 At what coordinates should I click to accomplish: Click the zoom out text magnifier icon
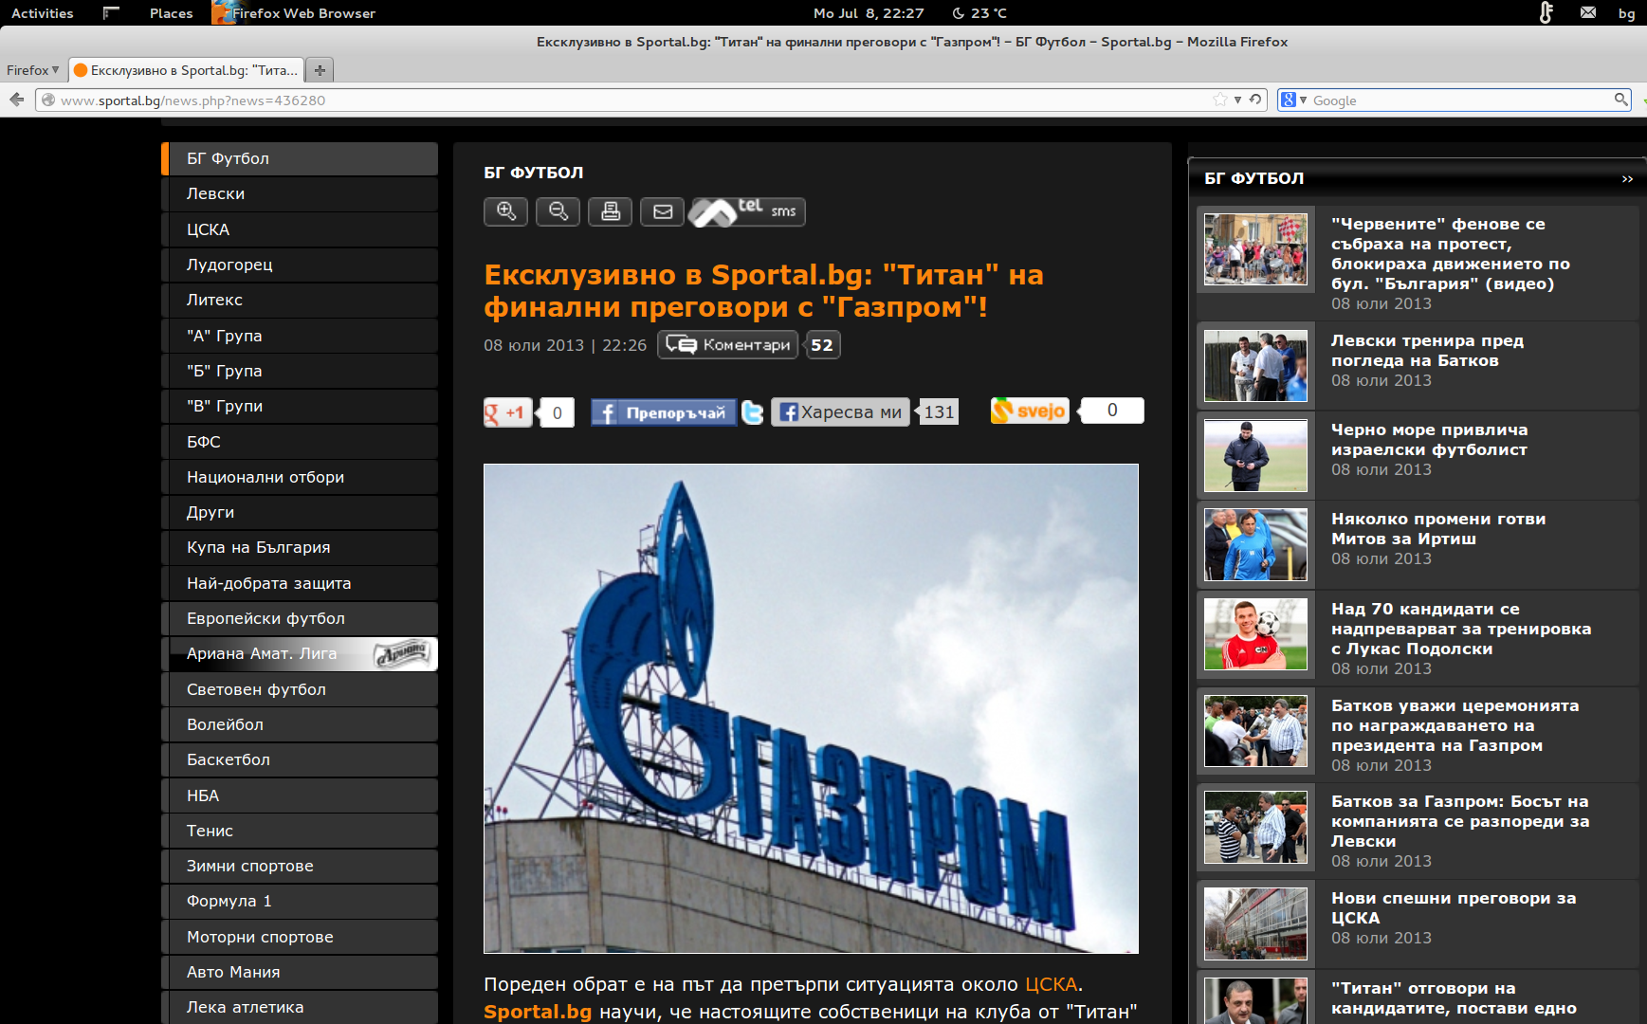(558, 211)
